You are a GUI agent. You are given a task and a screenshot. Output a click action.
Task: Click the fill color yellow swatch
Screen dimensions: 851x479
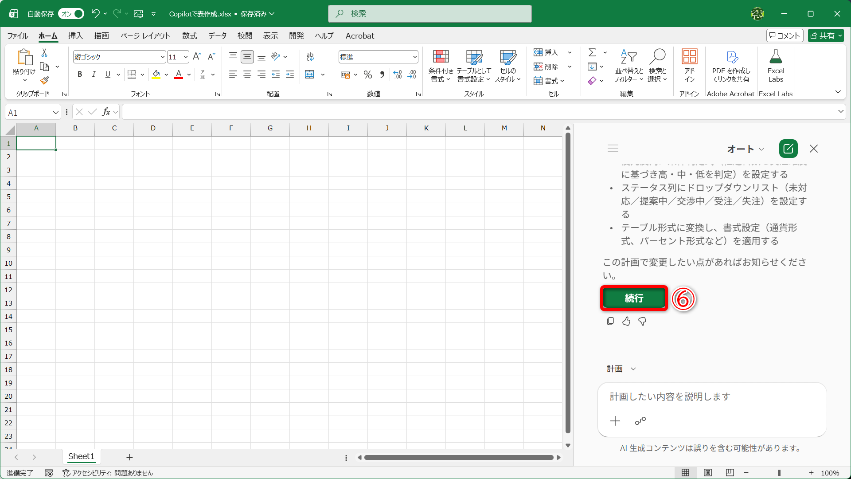tap(156, 75)
